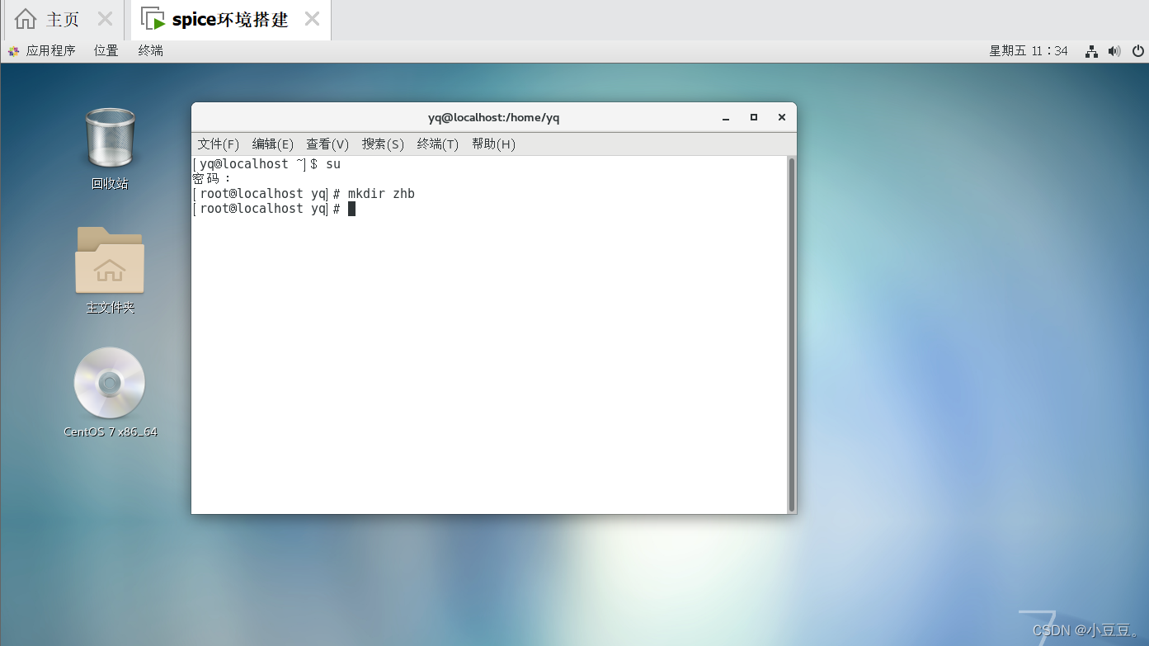Click the terminal window scrollbar
Viewport: 1149px width, 646px height.
[x=792, y=330]
